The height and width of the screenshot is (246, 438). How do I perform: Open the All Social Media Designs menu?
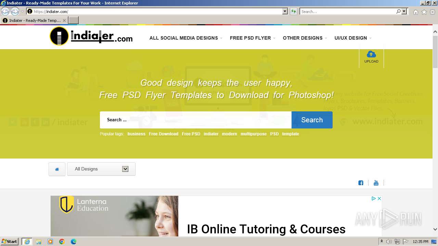pyautogui.click(x=186, y=38)
